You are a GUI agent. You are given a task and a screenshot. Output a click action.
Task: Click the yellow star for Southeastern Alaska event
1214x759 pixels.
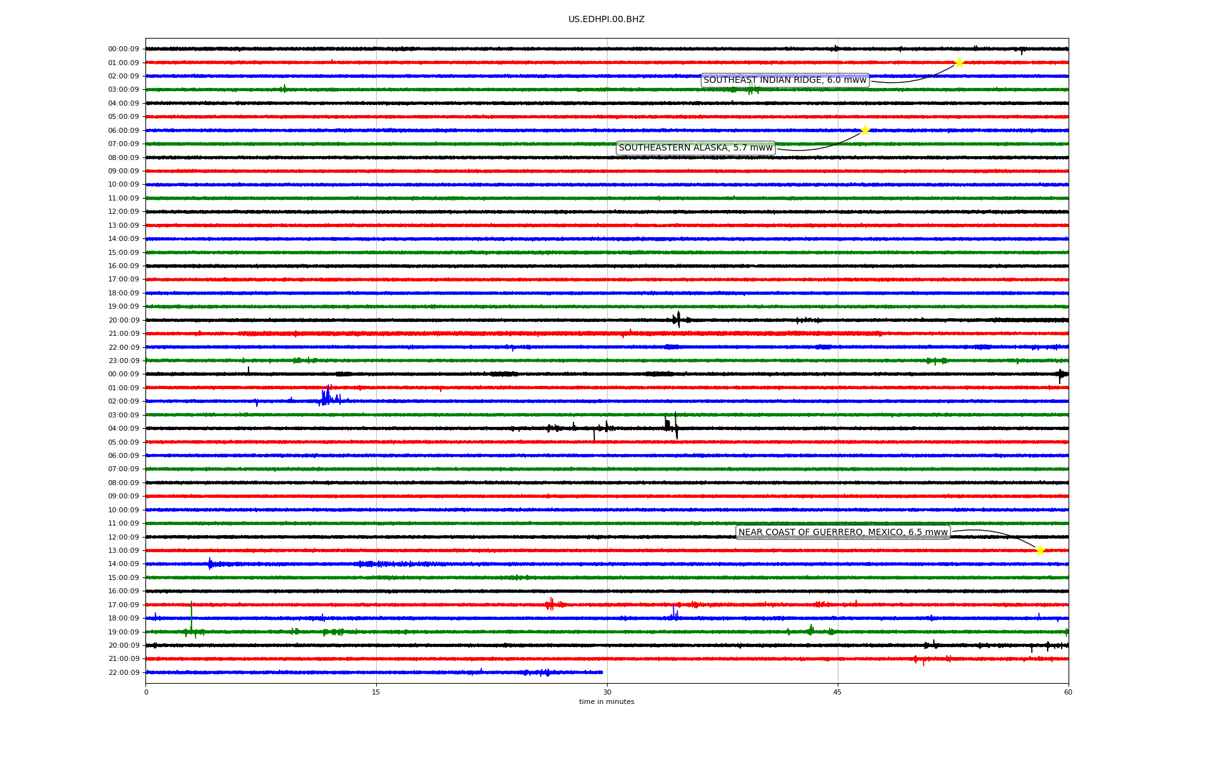pos(865,130)
